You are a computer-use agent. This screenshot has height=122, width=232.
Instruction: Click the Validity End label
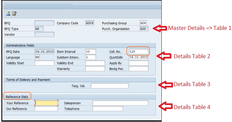coord(65,63)
